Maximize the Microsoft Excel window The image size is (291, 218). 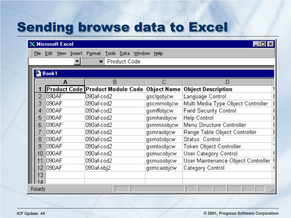coord(263,44)
